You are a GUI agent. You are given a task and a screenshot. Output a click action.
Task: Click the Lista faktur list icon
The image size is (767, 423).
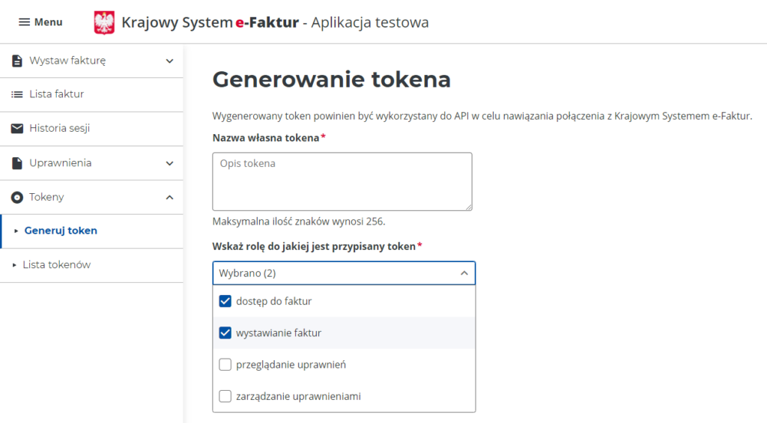pos(16,94)
